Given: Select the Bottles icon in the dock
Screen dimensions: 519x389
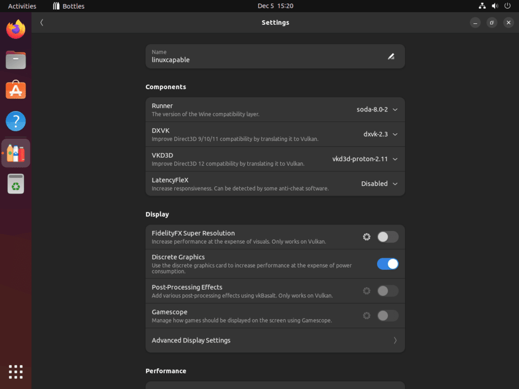Looking at the screenshot, I should (16, 152).
